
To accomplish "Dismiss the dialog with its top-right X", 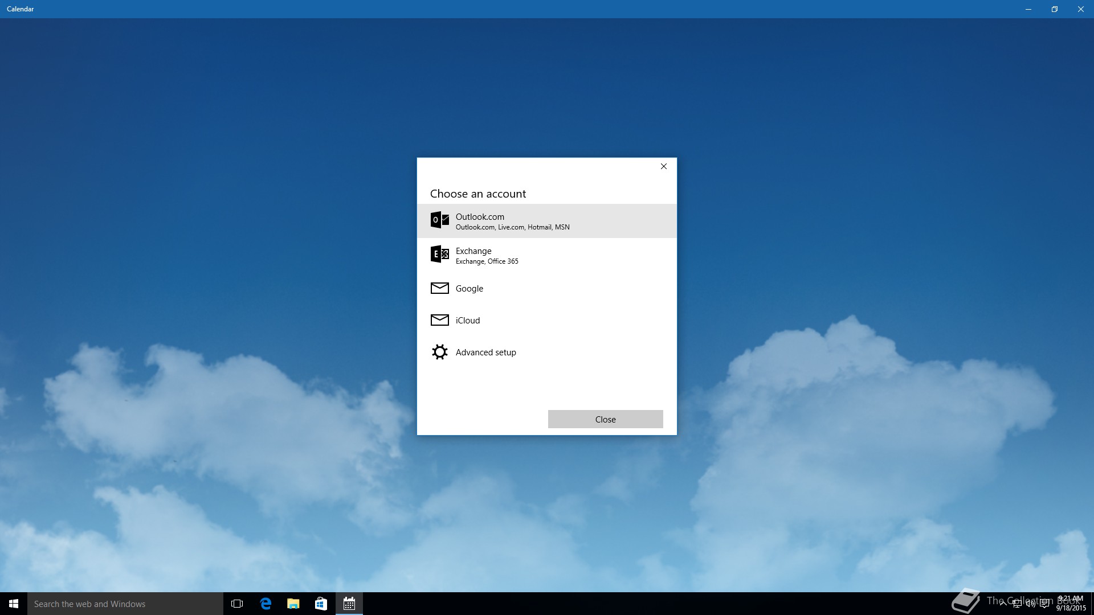I will pos(663,166).
